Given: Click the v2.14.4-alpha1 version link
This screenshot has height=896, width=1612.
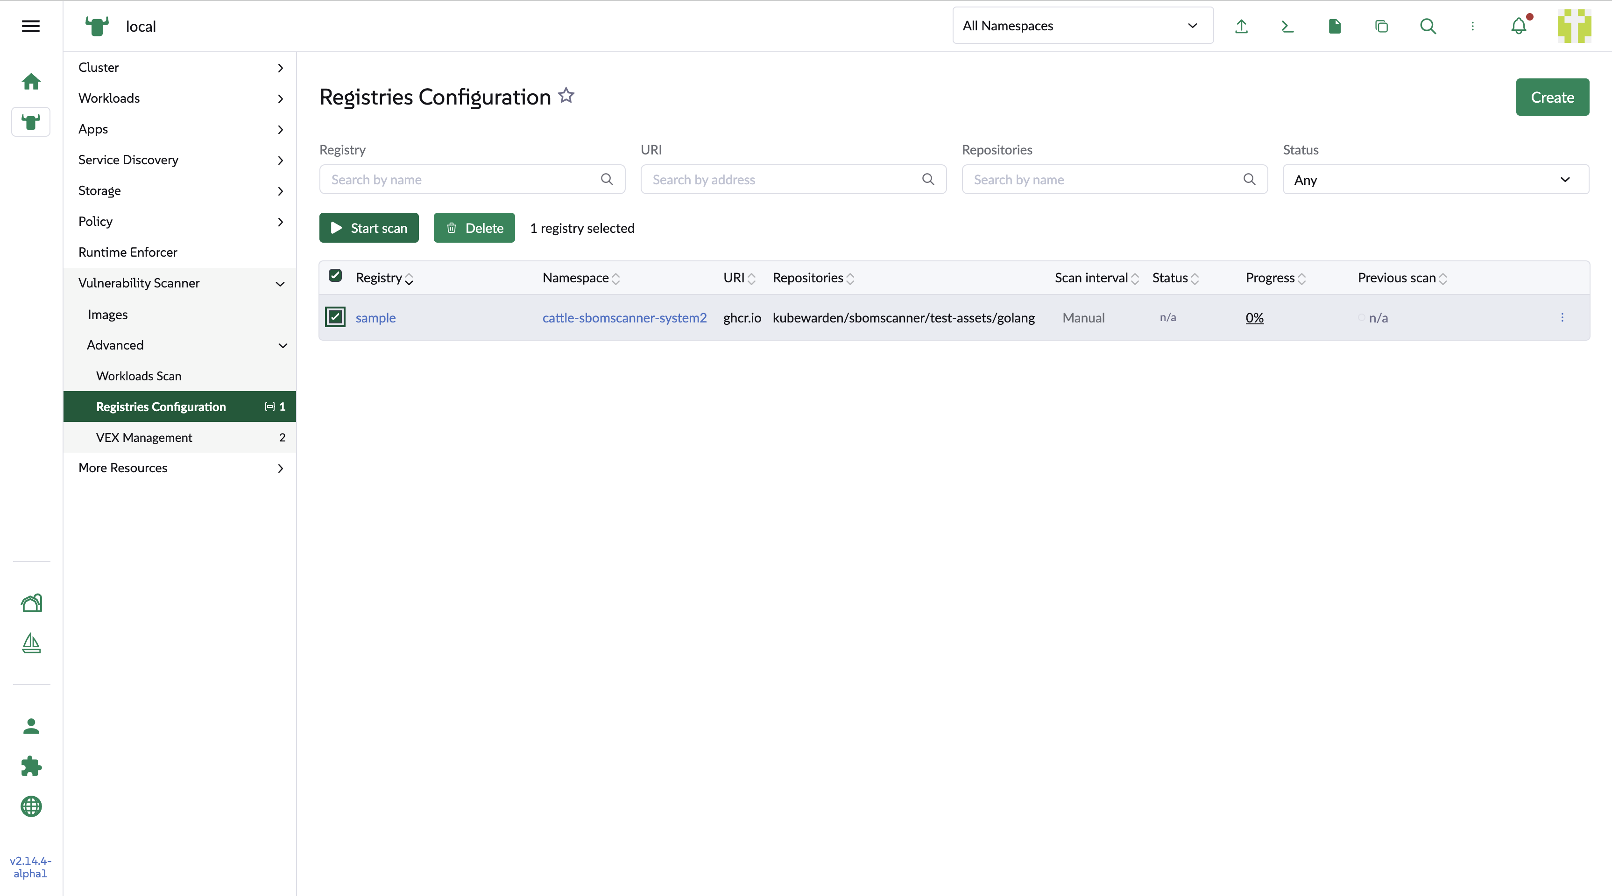Looking at the screenshot, I should point(31,867).
